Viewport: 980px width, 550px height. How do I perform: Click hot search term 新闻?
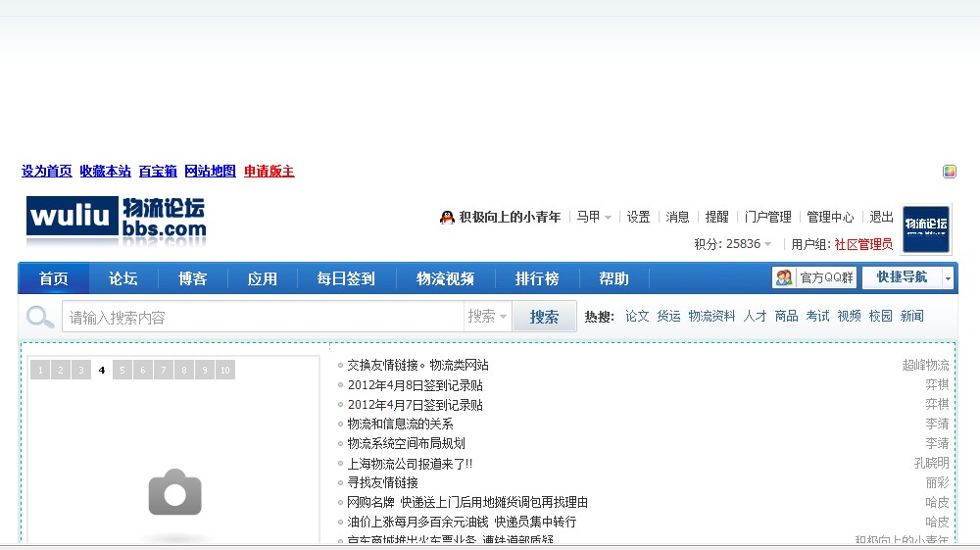pyautogui.click(x=911, y=317)
